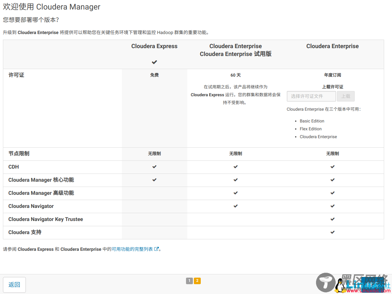Click 高级功能 checkmark under annual-subscription Enterprise

point(332,193)
